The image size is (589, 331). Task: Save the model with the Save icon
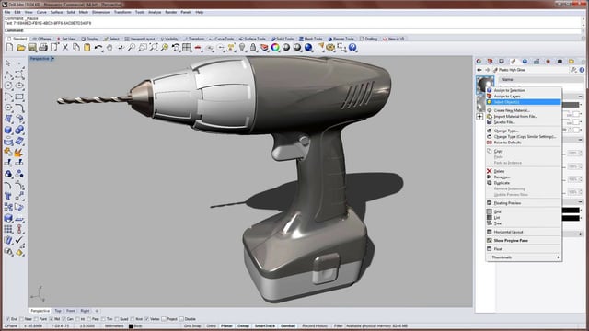tap(32, 47)
